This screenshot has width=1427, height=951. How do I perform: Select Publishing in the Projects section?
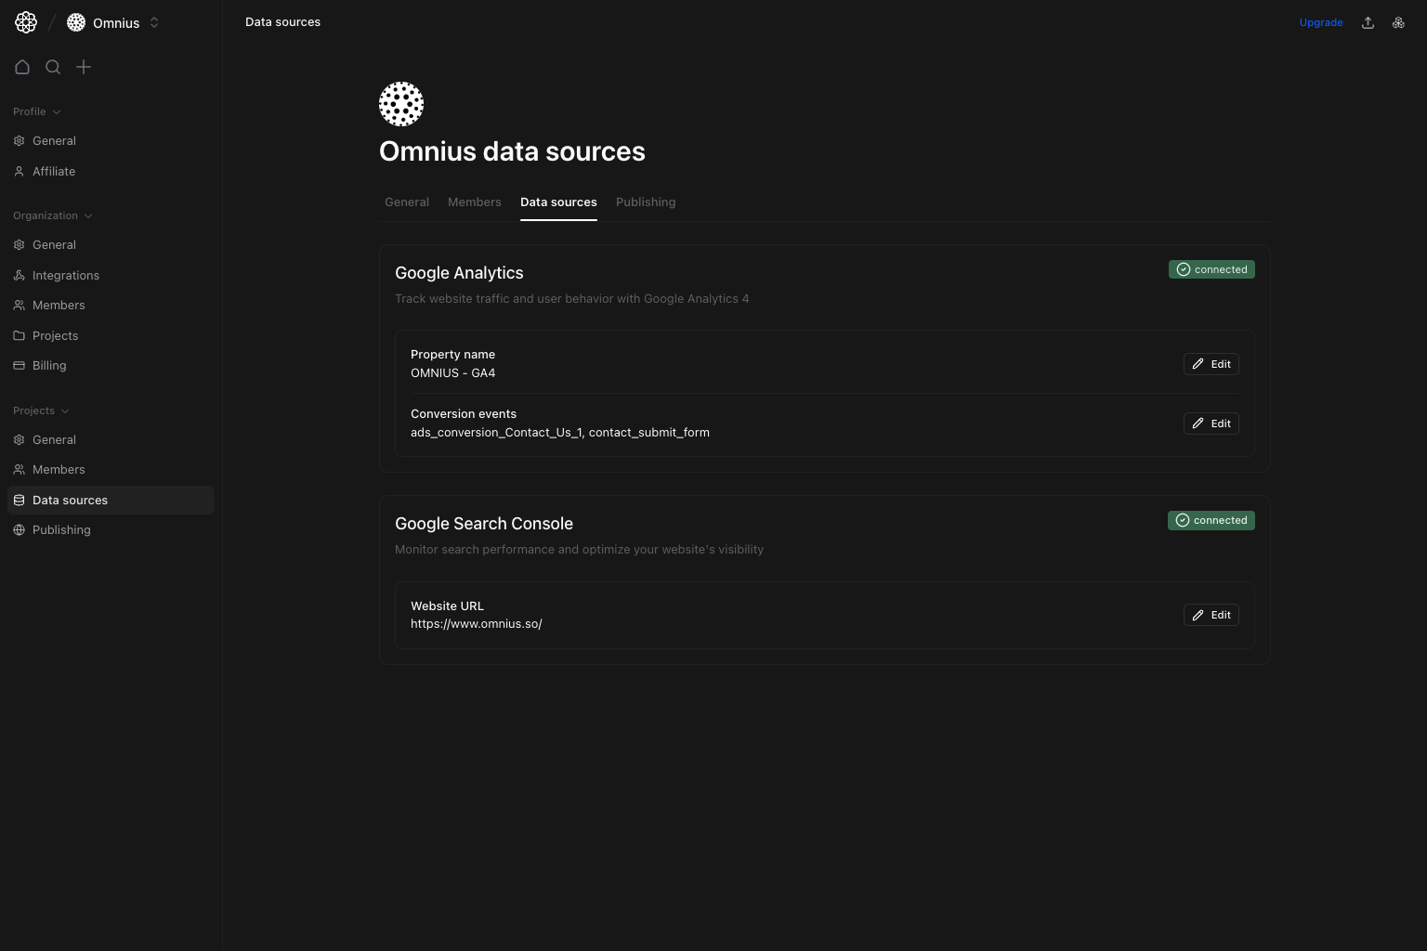pos(61,529)
